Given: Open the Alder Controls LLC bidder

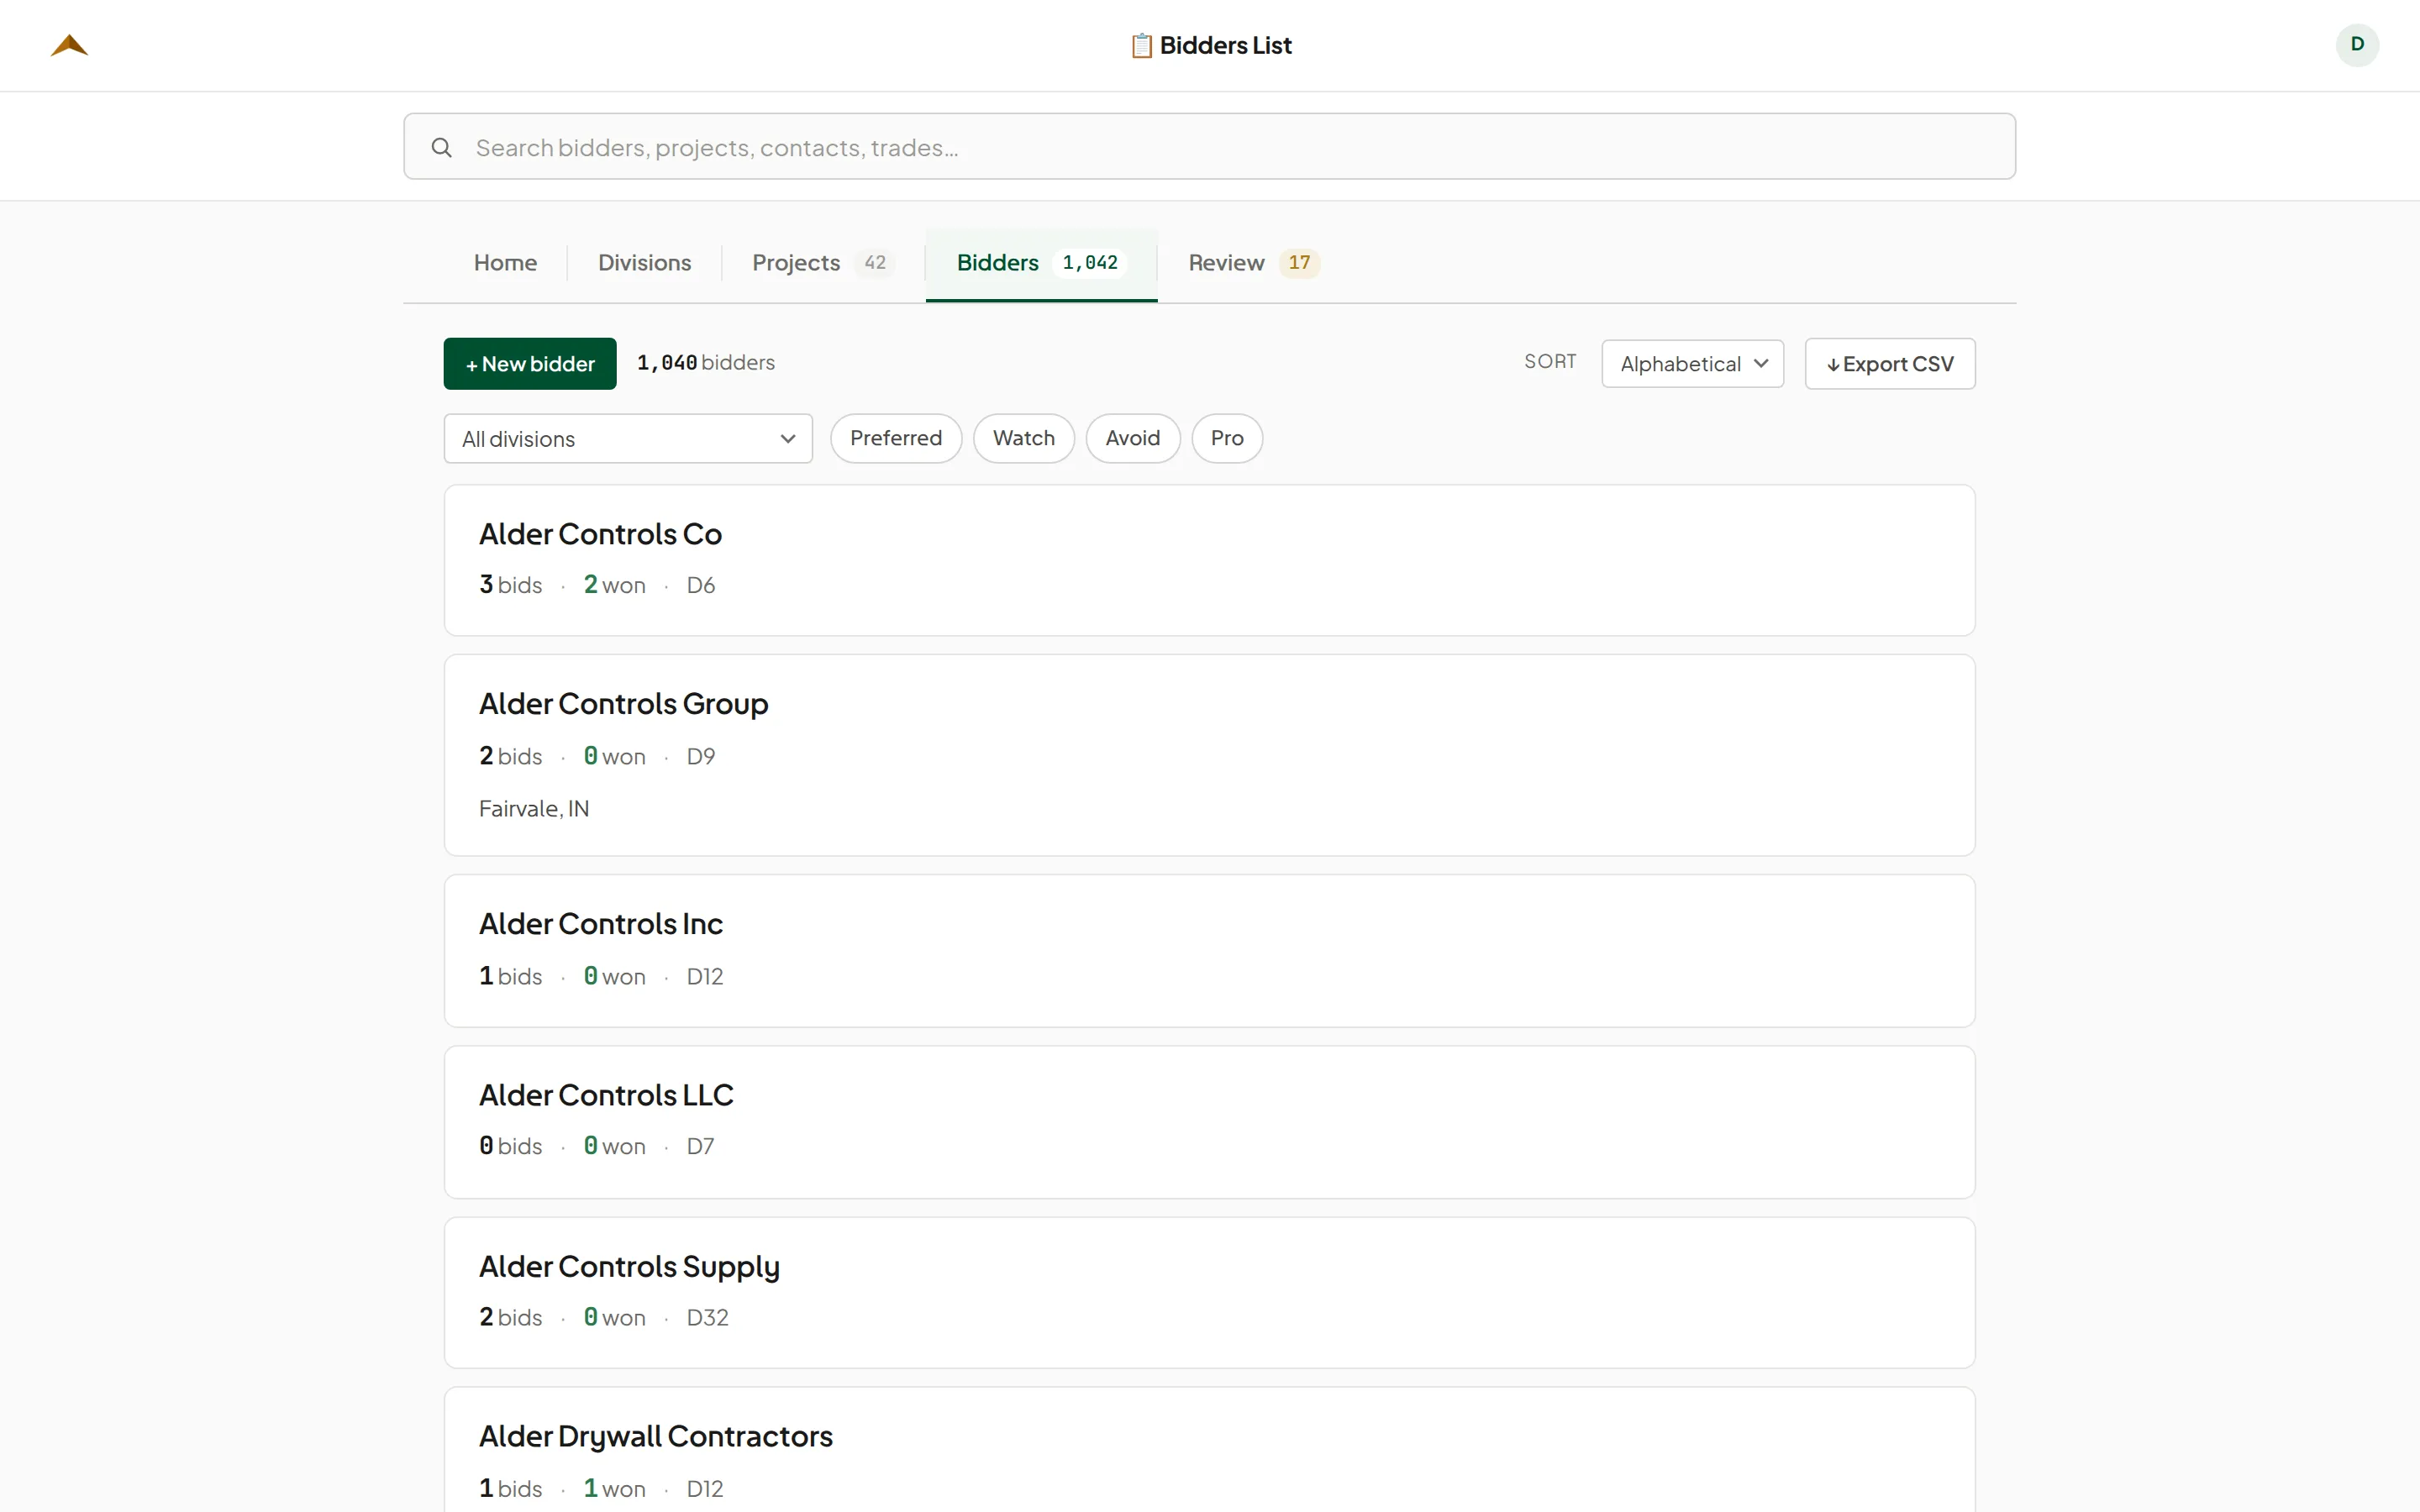Looking at the screenshot, I should tap(1209, 1122).
